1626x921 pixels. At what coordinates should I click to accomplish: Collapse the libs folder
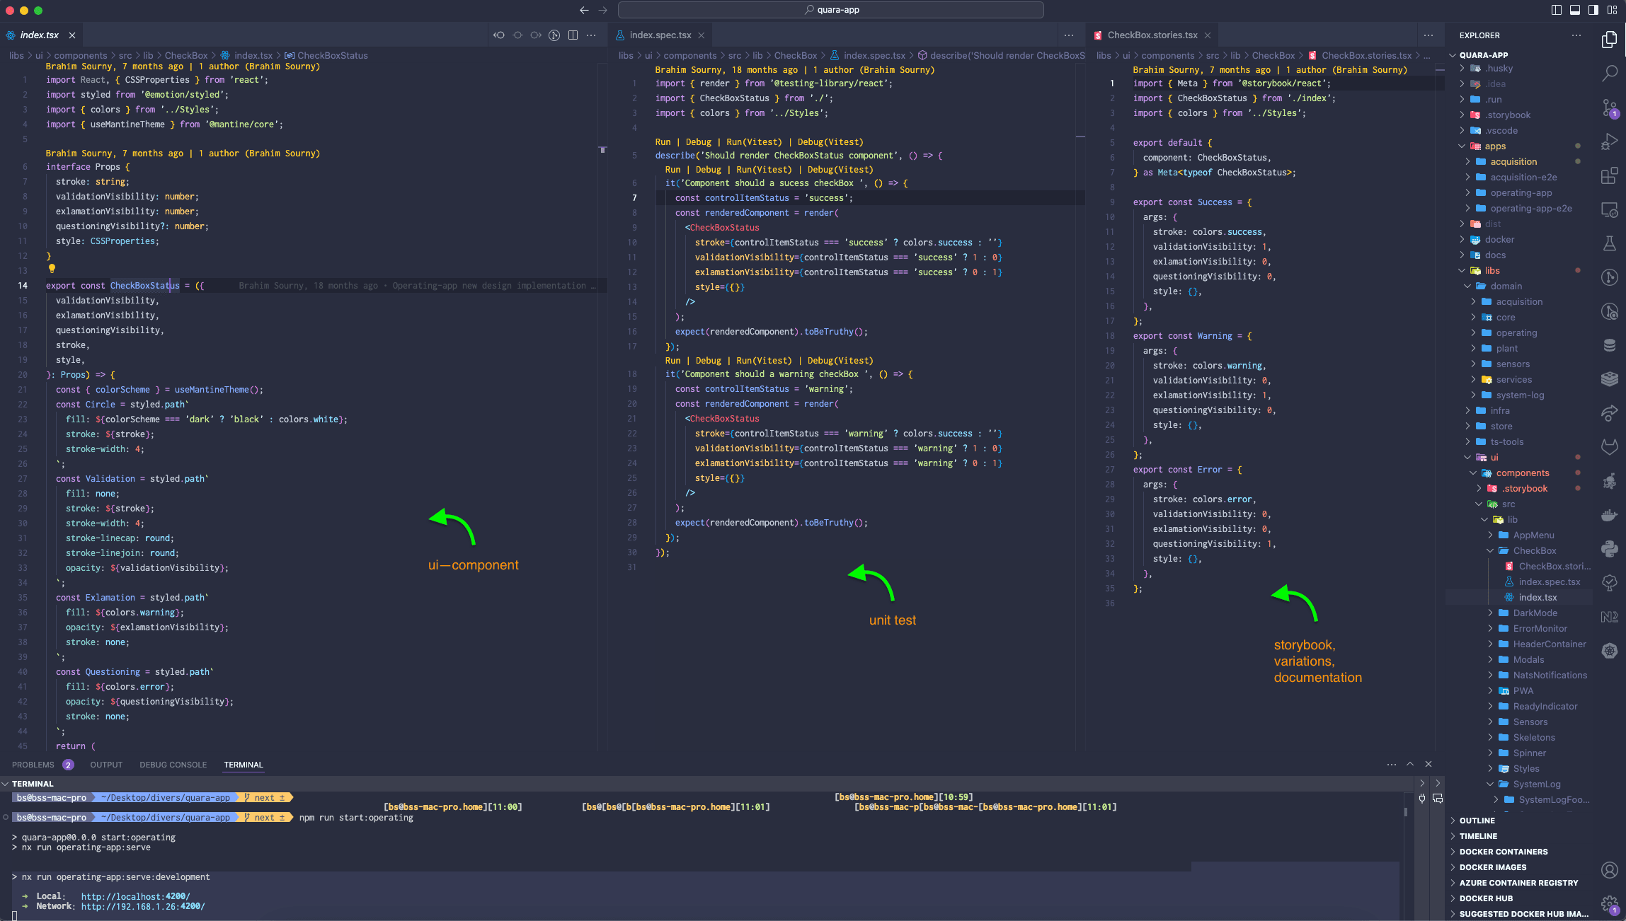click(1492, 271)
